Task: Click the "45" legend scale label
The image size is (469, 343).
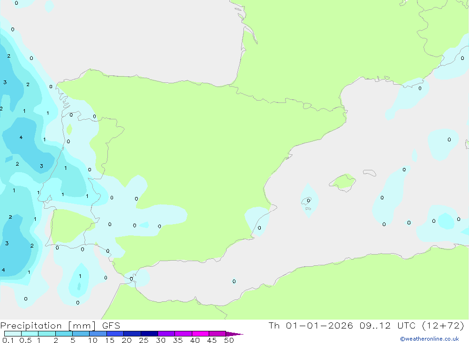Action: [x=212, y=340]
